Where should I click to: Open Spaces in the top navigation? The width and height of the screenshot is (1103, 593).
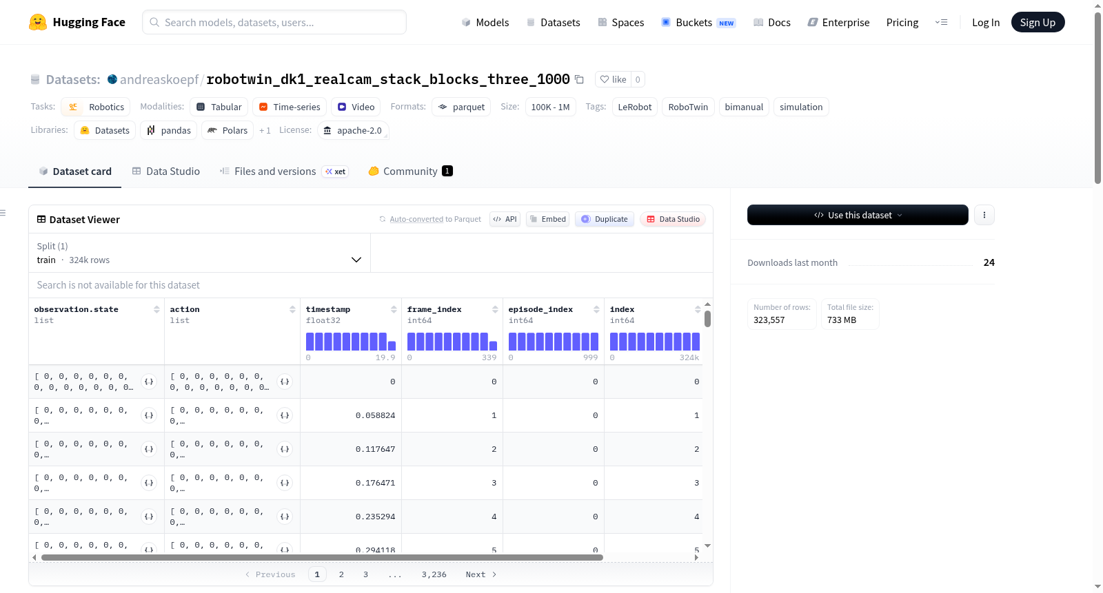click(620, 23)
